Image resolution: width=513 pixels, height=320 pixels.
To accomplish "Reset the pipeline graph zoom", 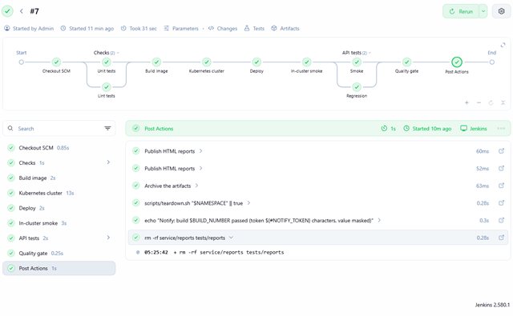I will click(x=491, y=102).
